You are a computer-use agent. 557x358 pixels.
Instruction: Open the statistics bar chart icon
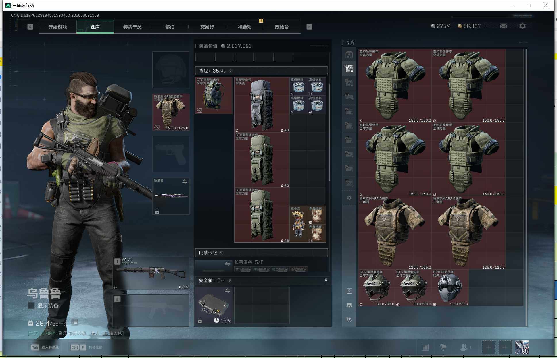click(425, 347)
